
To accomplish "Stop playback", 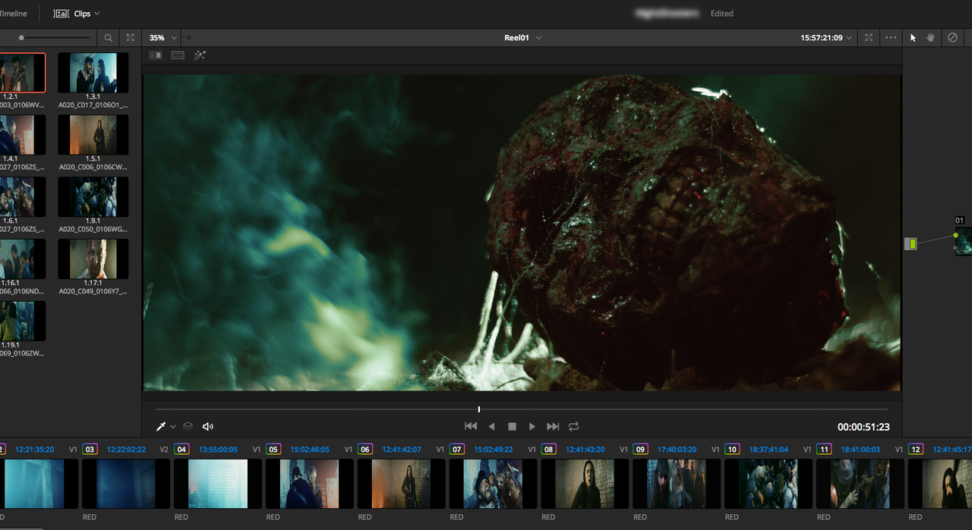I will coord(512,427).
